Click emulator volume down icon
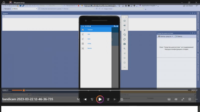Viewport: 200px width, 112px height. (x=124, y=30)
